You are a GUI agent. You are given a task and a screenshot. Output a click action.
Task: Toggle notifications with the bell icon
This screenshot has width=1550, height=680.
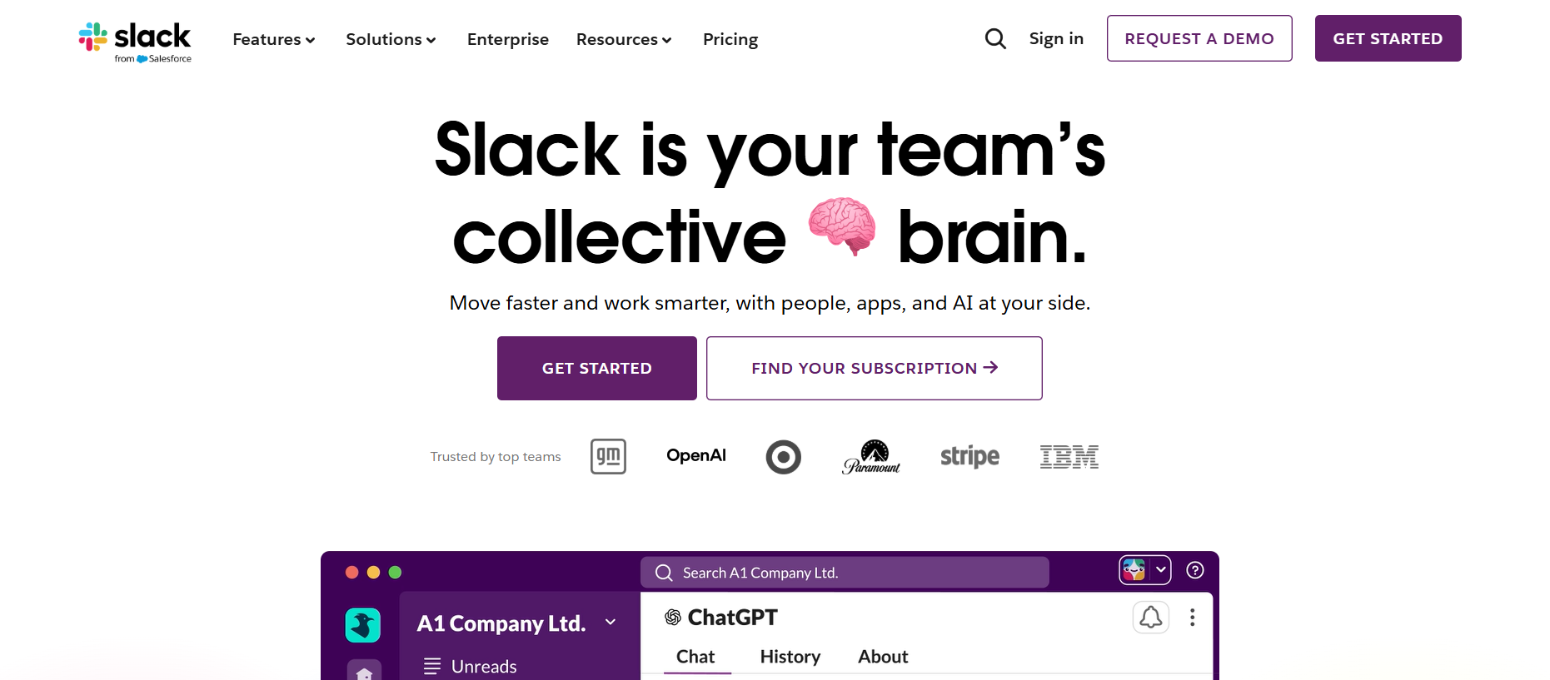coord(1150,618)
